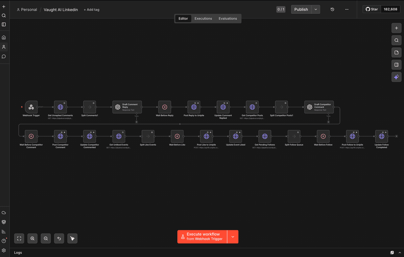Click the 0/1 evaluation progress indicator
The height and width of the screenshot is (257, 404).
click(x=281, y=9)
